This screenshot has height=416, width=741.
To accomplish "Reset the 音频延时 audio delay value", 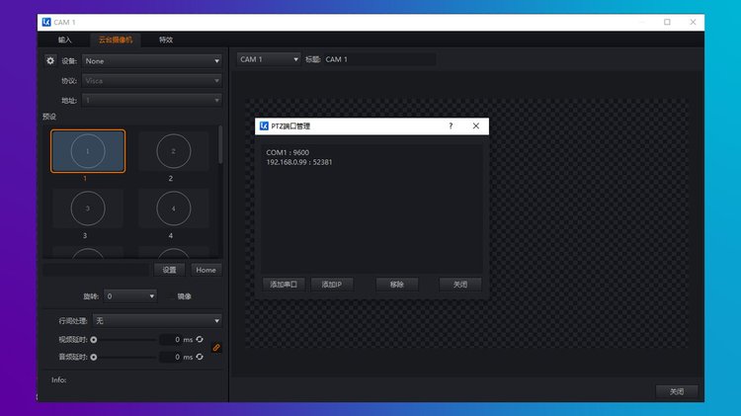I will [200, 357].
